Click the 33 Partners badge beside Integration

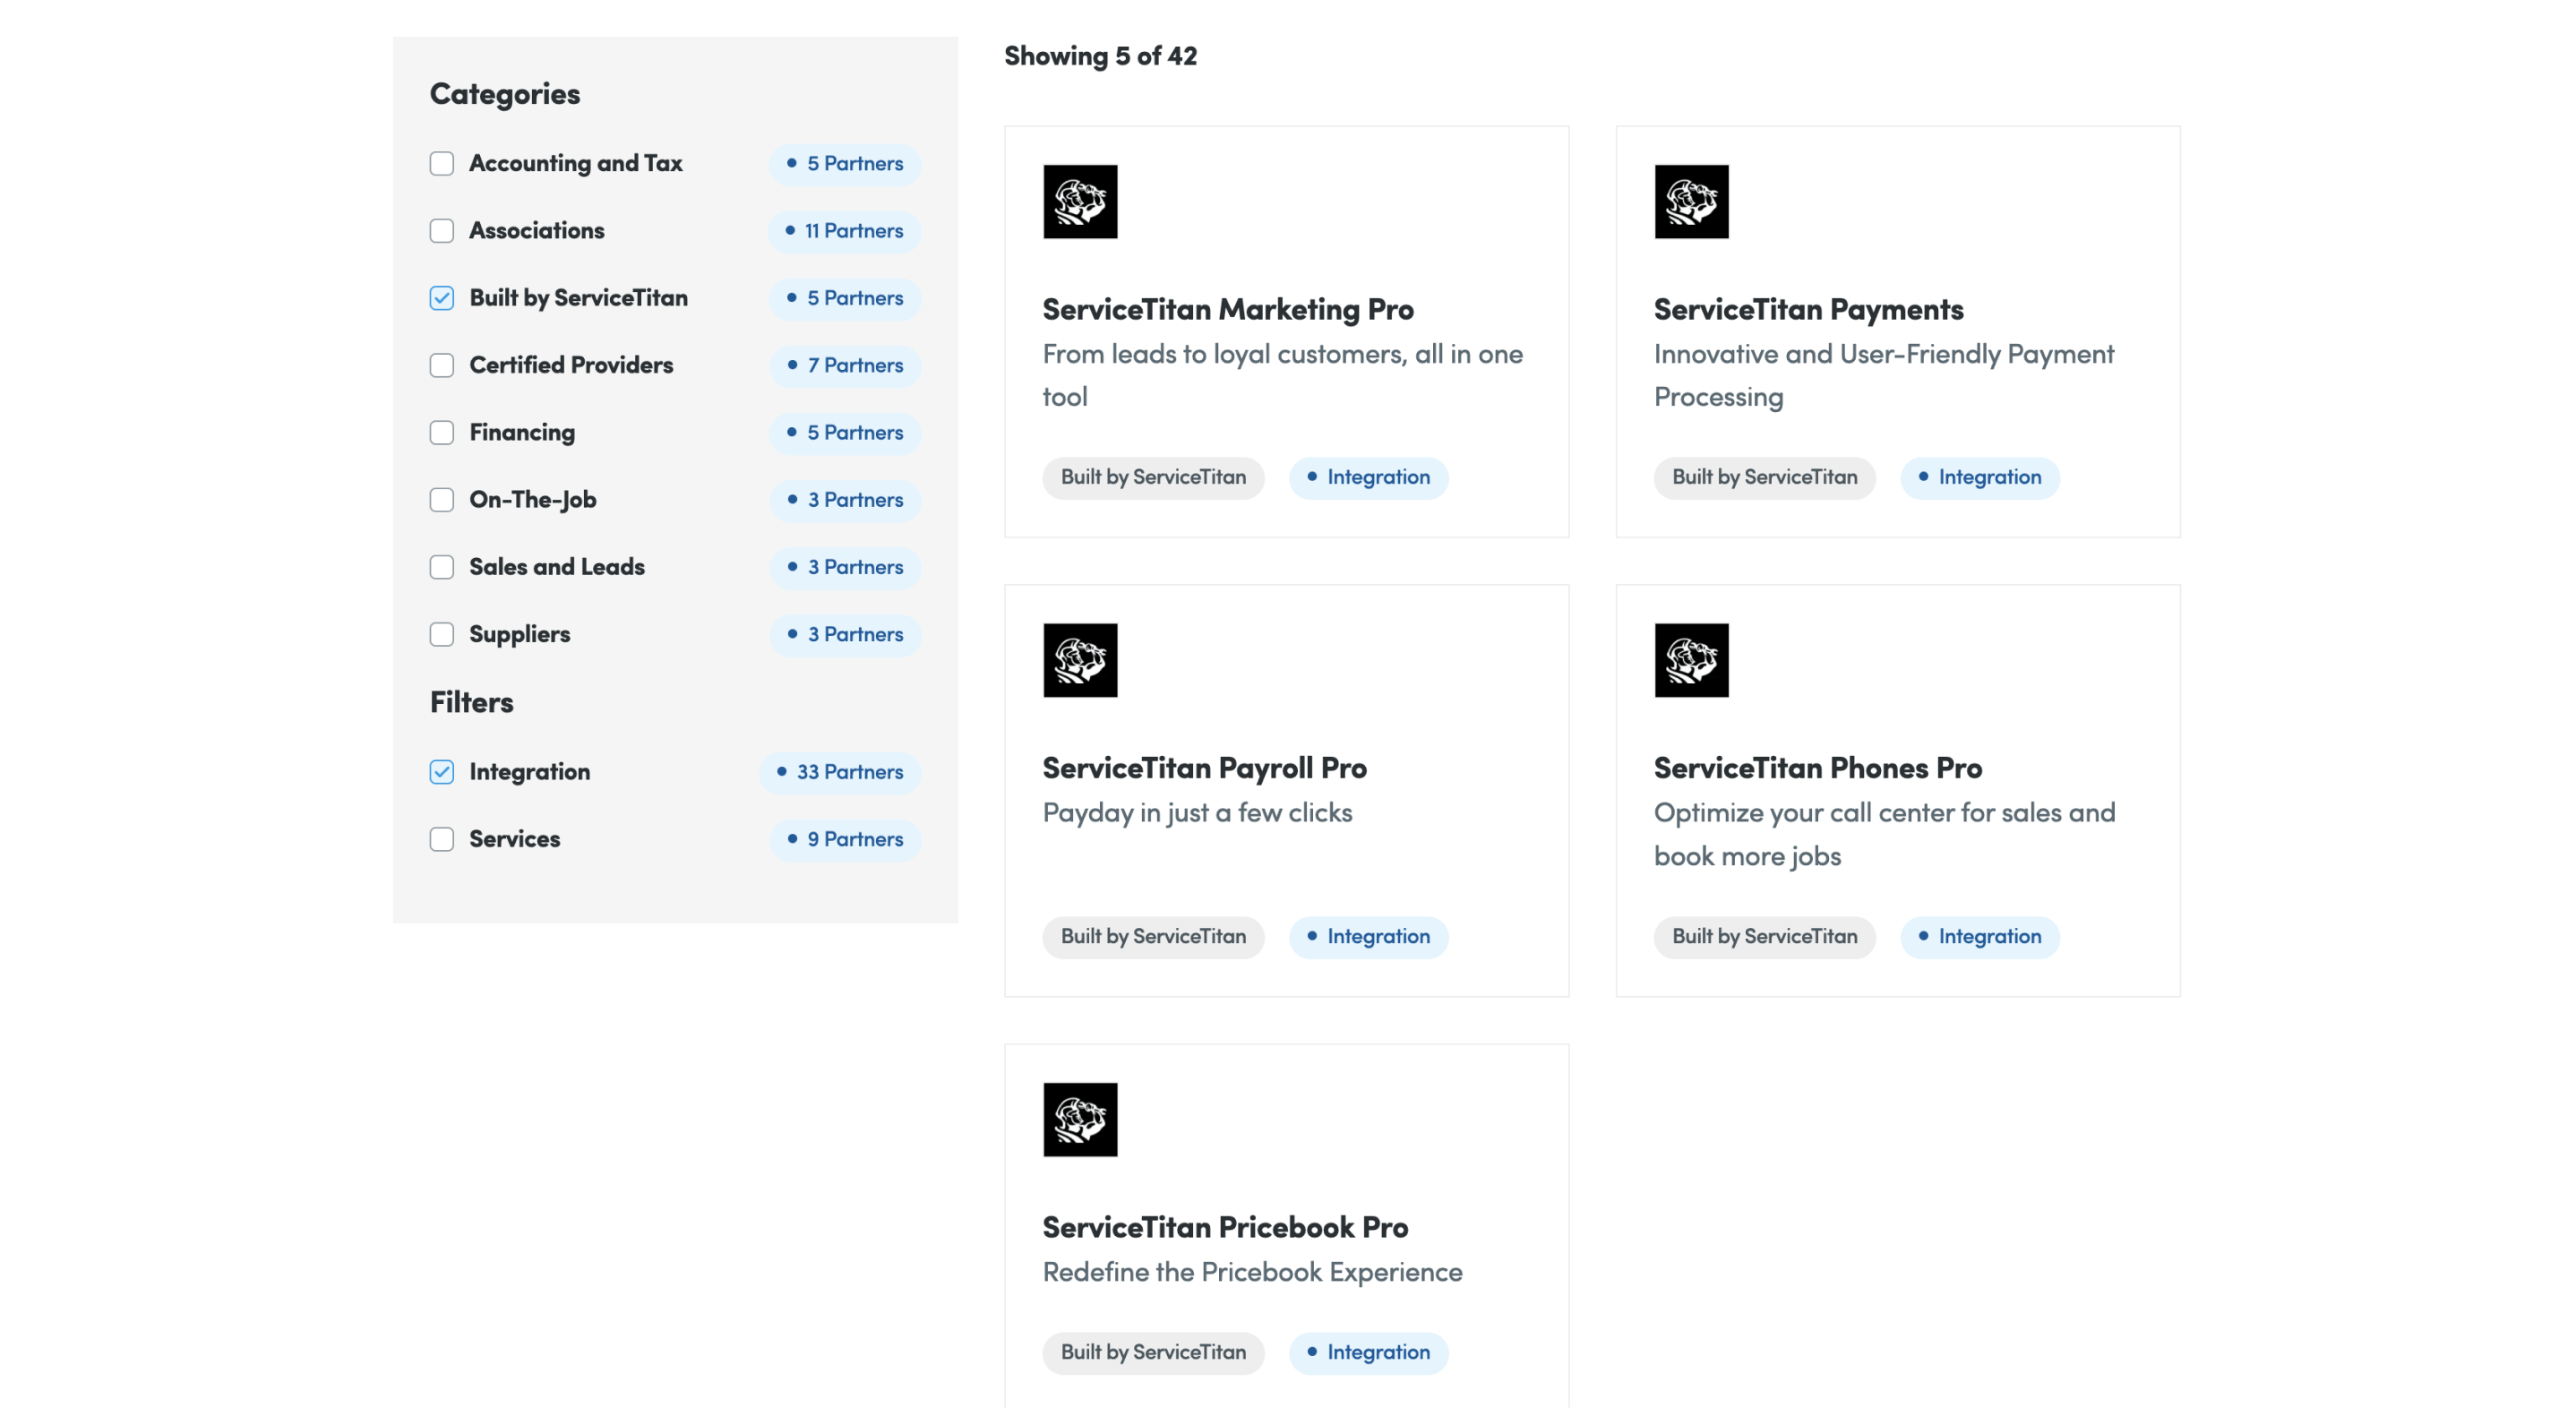coord(840,771)
